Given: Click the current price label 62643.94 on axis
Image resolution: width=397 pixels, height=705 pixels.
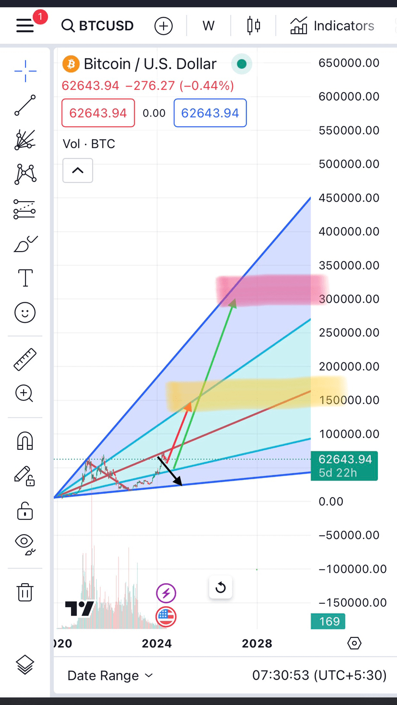Looking at the screenshot, I should pos(344,466).
